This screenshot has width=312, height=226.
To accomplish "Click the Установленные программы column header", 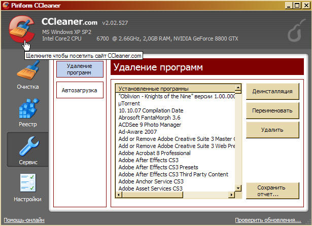I will point(176,89).
